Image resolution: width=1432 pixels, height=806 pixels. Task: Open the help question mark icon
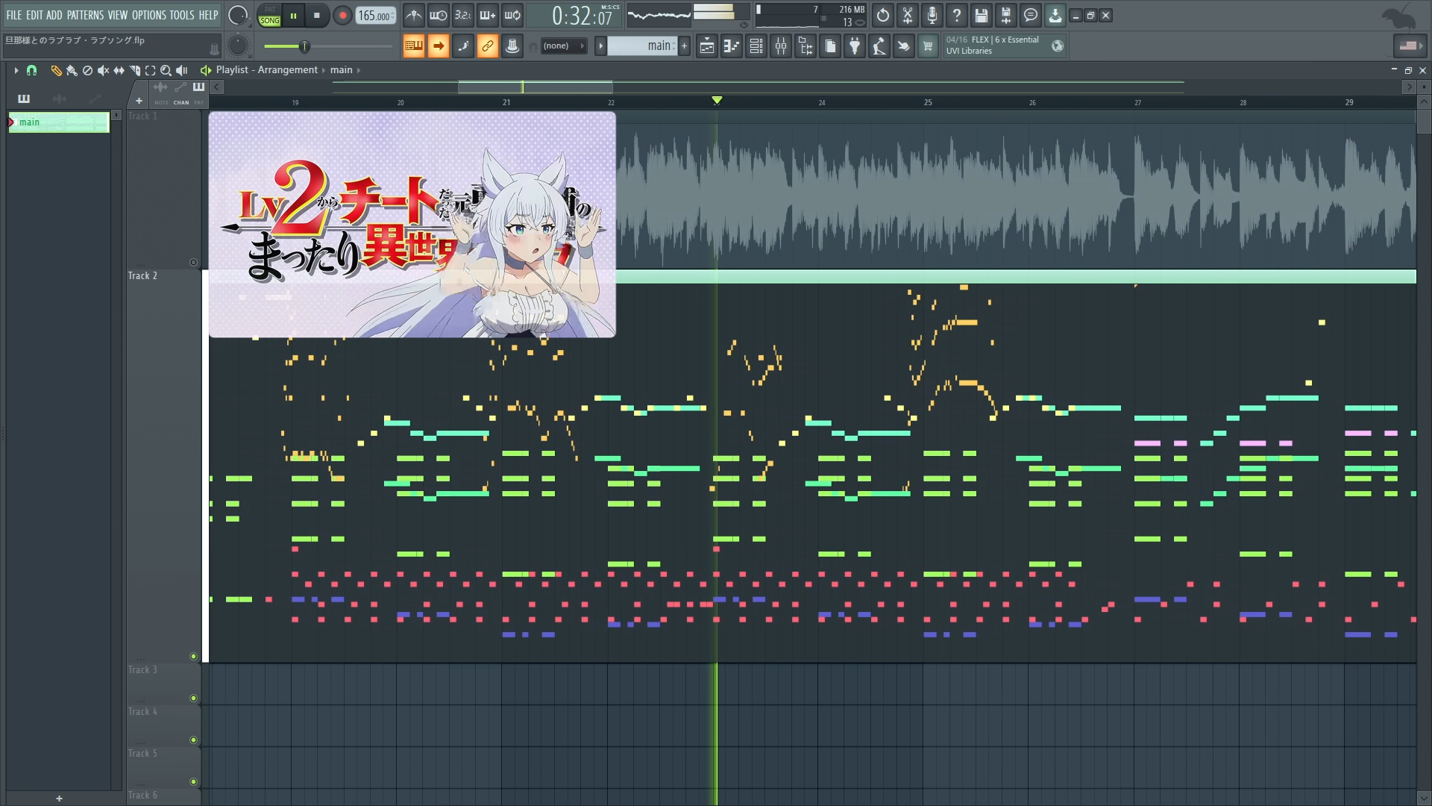pos(957,15)
